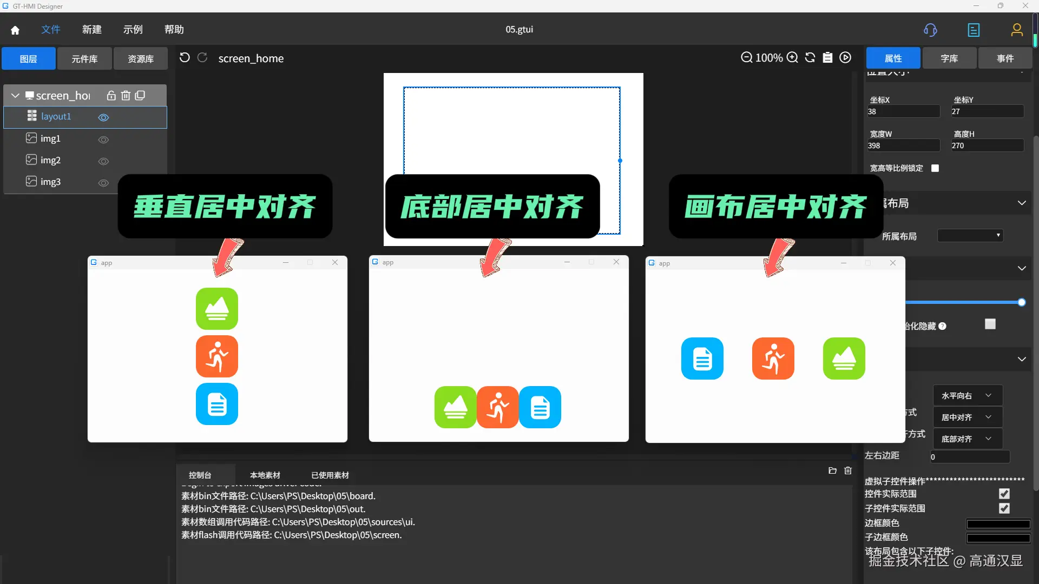Enable the 宽高等比例锁定 checkbox
The height and width of the screenshot is (584, 1039).
(x=935, y=168)
